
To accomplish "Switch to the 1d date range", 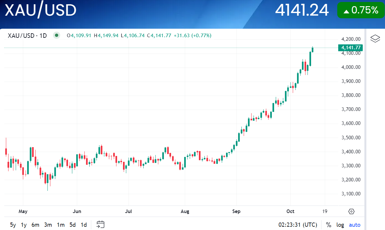I will click(84, 225).
